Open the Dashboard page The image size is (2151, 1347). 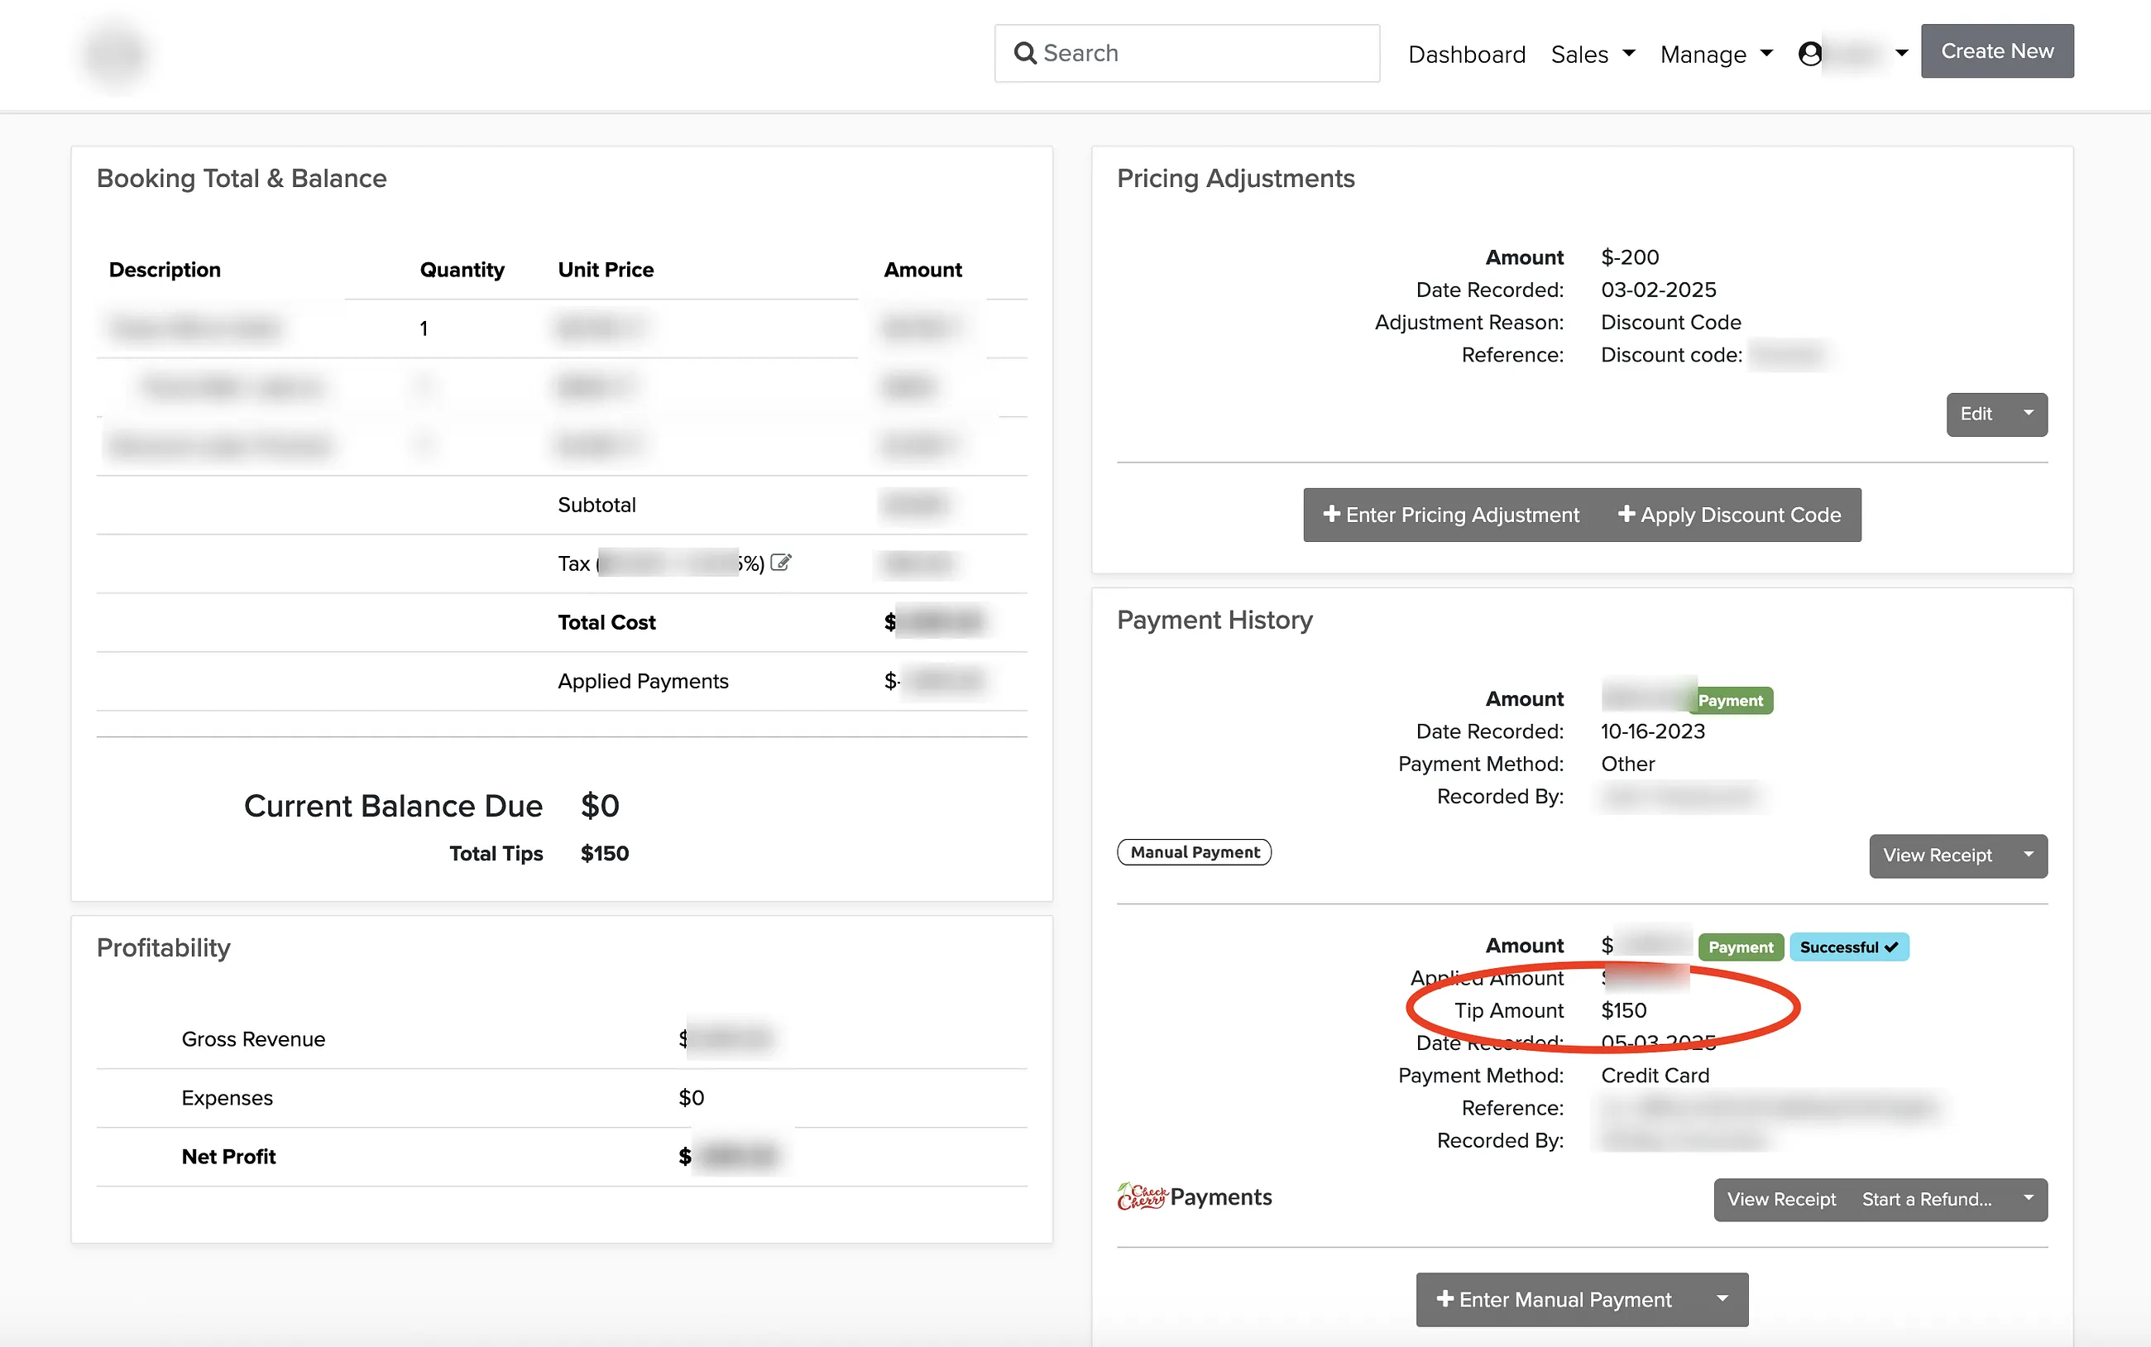point(1466,55)
